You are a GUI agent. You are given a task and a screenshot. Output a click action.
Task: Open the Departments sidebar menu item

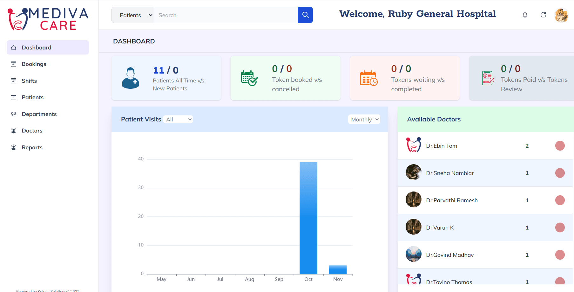pyautogui.click(x=39, y=114)
